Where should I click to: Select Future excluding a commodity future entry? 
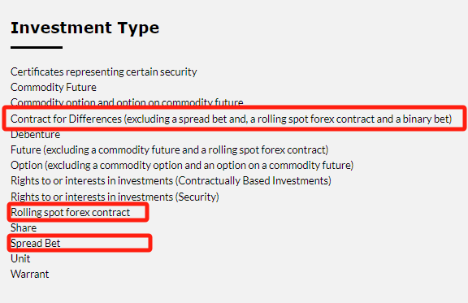170,149
